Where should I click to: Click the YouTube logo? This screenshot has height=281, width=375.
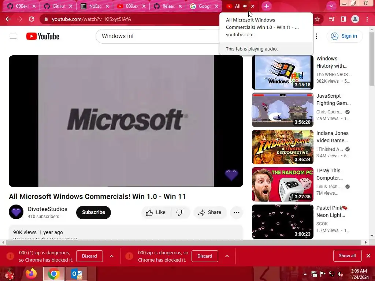pos(43,36)
